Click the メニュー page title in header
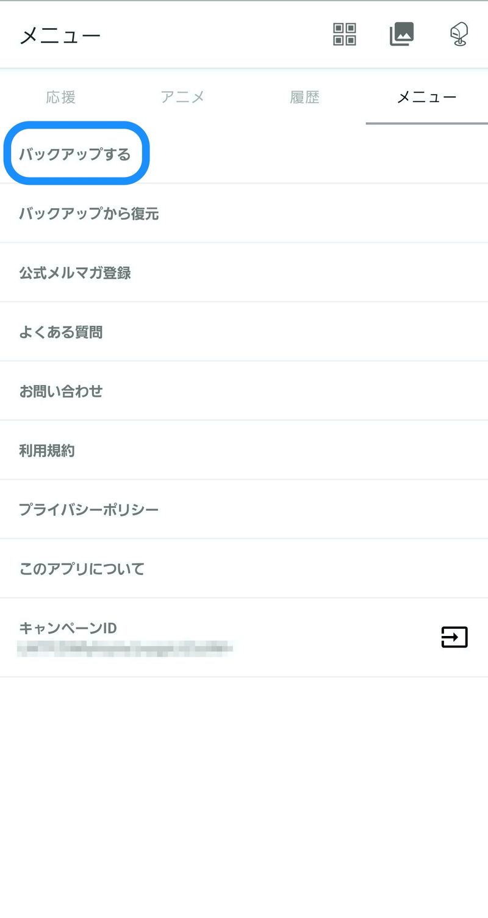 [x=60, y=35]
